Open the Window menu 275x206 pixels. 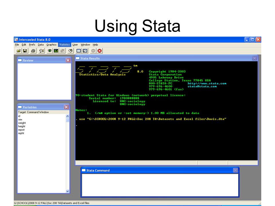click(85, 45)
